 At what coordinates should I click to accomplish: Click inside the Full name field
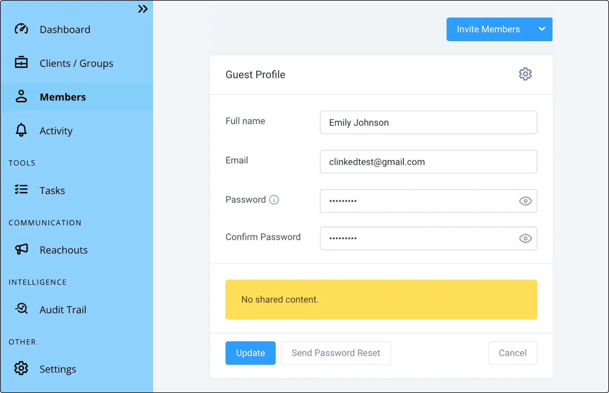pyautogui.click(x=428, y=123)
